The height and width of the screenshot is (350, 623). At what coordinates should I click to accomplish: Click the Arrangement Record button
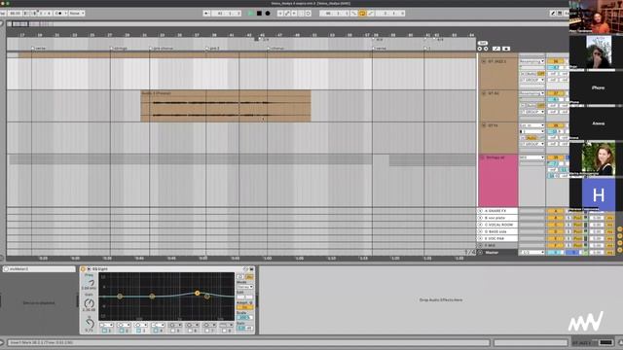[x=268, y=13]
